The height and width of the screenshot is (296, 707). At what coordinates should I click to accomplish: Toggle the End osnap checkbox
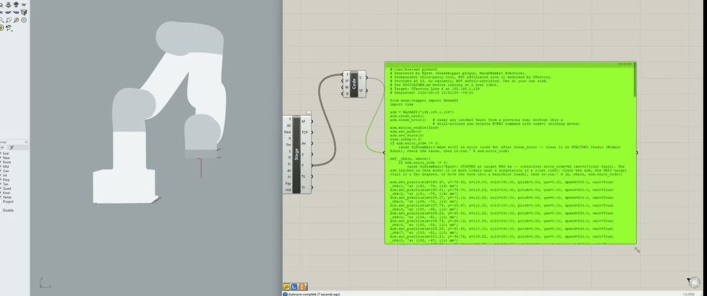[1, 154]
